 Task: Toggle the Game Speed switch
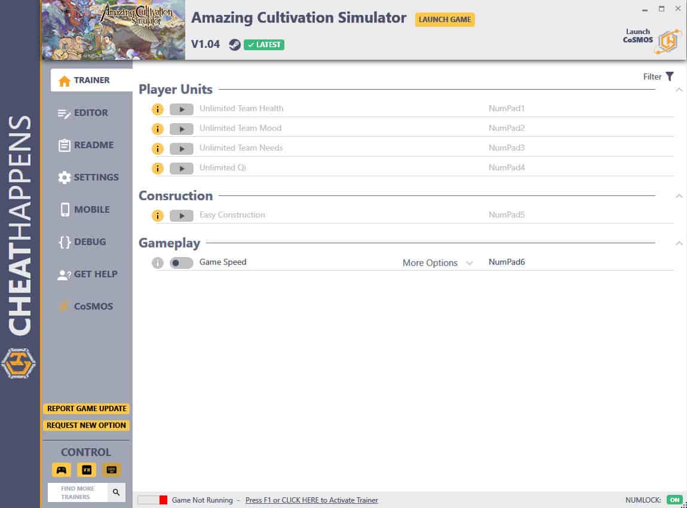coord(182,262)
